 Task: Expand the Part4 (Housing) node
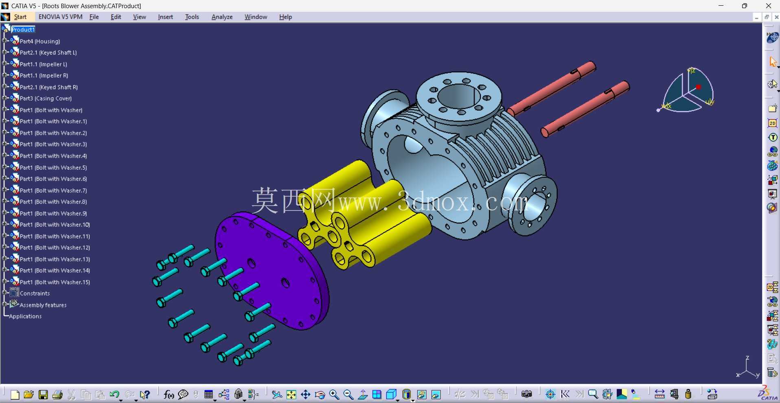pyautogui.click(x=4, y=41)
